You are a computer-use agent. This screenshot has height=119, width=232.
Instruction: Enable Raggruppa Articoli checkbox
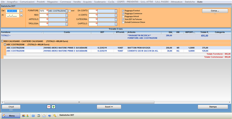(123, 17)
